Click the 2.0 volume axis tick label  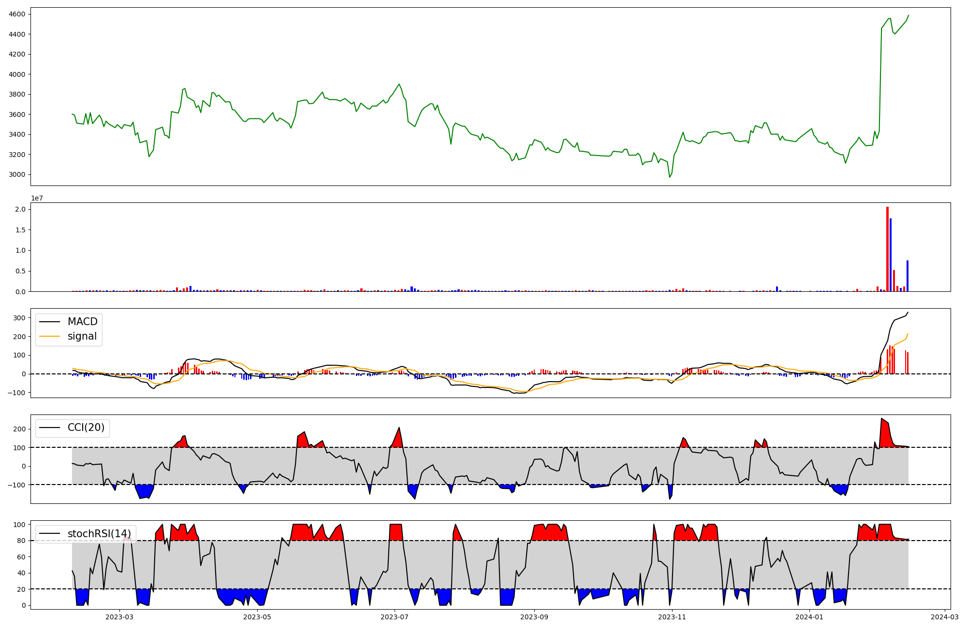pos(20,209)
